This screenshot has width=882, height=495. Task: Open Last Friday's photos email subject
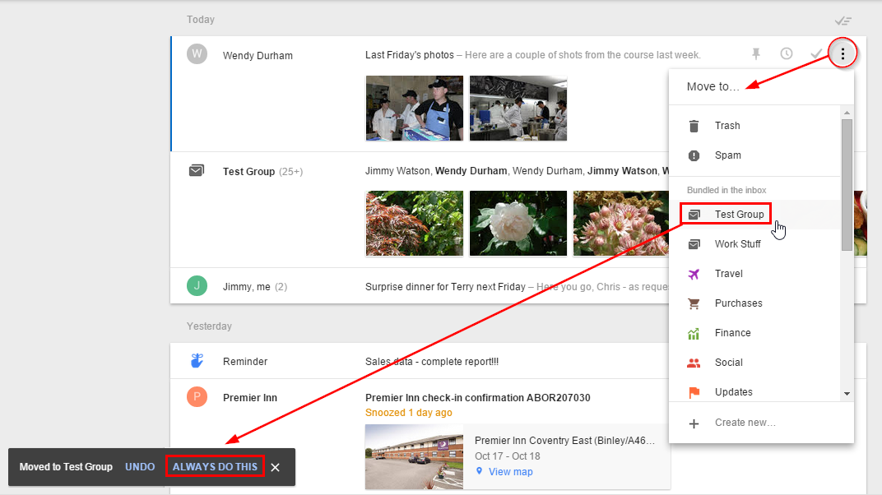(410, 55)
